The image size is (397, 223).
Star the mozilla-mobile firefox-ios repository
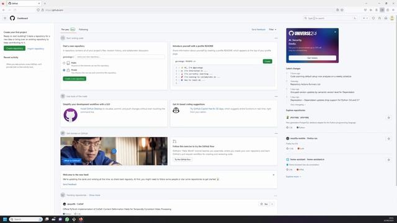coord(389,139)
